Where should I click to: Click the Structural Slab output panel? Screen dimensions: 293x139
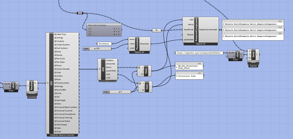pyautogui.click(x=189, y=76)
